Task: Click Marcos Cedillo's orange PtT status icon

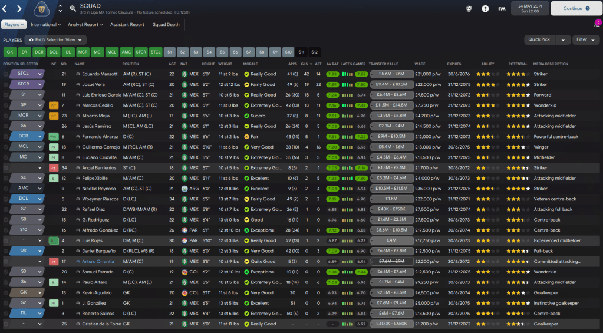Action: (x=53, y=105)
